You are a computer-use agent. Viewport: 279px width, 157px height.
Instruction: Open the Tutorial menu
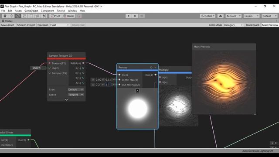61,10
